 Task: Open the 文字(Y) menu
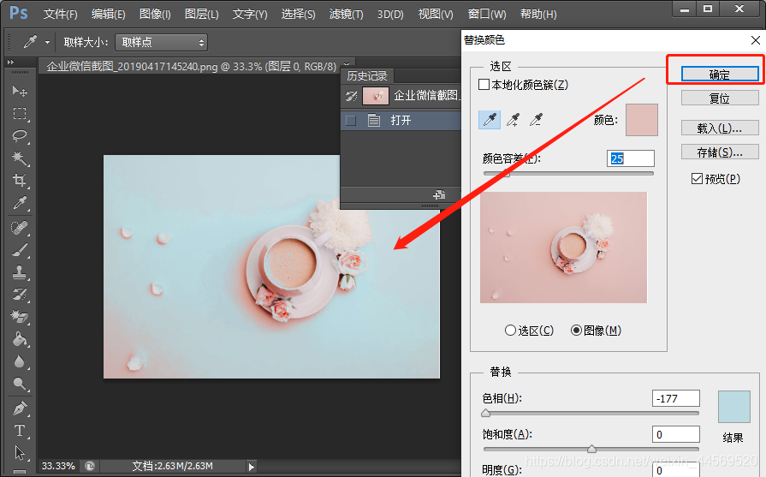coord(250,15)
